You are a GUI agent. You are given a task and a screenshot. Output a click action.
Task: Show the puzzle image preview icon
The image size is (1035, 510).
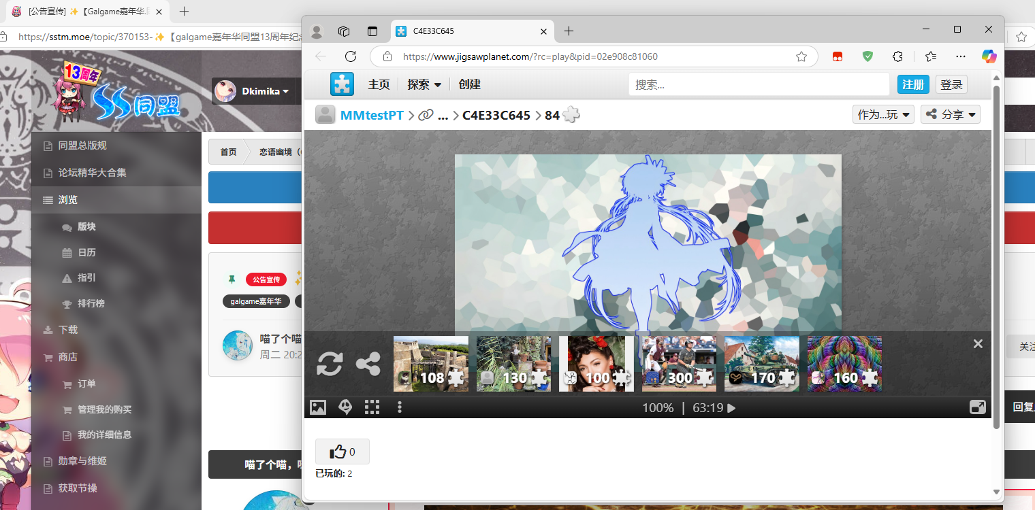(x=318, y=407)
